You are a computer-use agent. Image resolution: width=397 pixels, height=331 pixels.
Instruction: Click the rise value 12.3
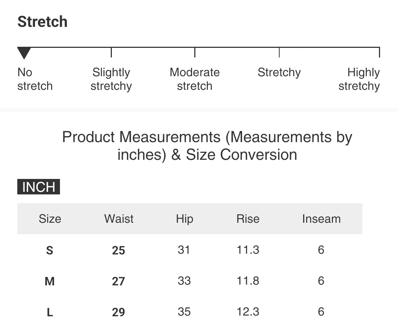248,312
